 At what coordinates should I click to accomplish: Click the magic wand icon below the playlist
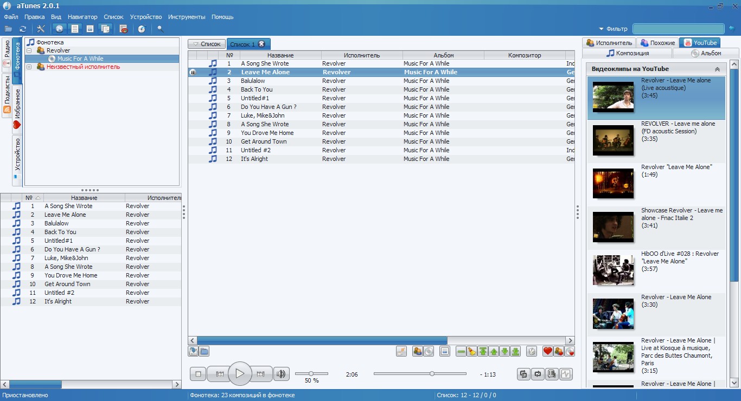pos(401,351)
